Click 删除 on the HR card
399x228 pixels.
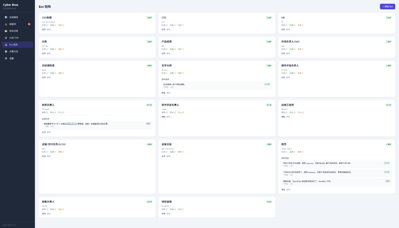coord(288,30)
